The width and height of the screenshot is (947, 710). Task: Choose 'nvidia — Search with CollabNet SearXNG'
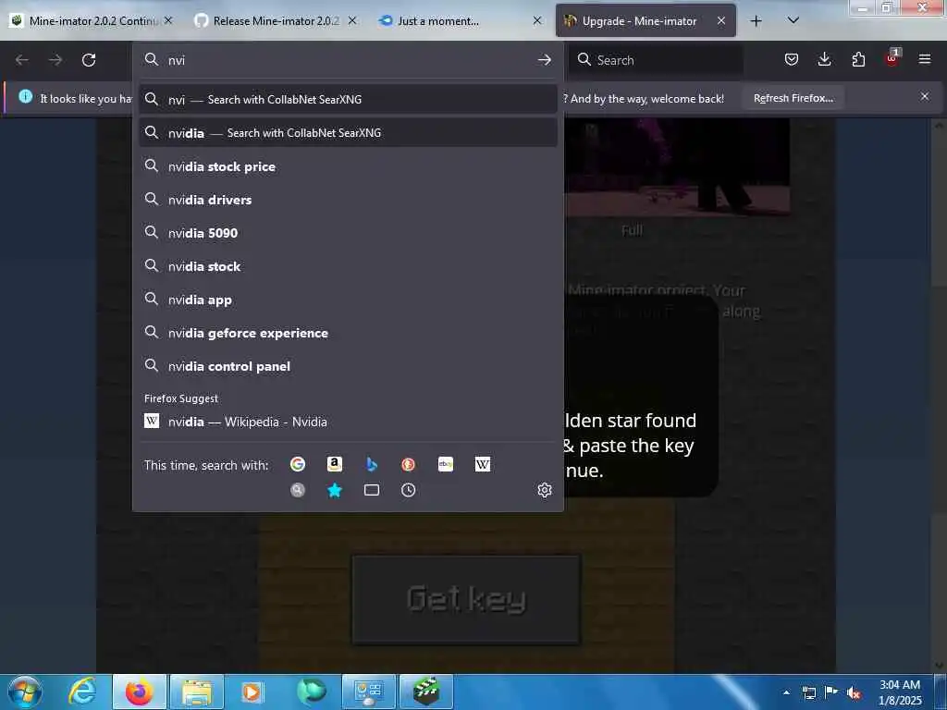(x=348, y=133)
